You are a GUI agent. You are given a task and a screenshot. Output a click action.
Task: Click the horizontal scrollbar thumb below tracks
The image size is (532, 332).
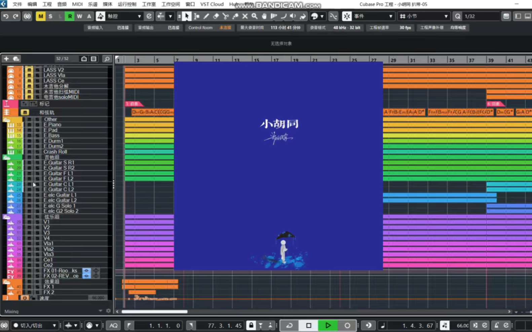pyautogui.click(x=154, y=312)
